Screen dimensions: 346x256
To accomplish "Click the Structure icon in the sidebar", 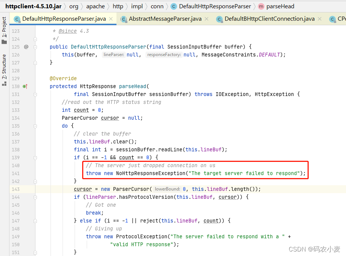I will point(4,84).
